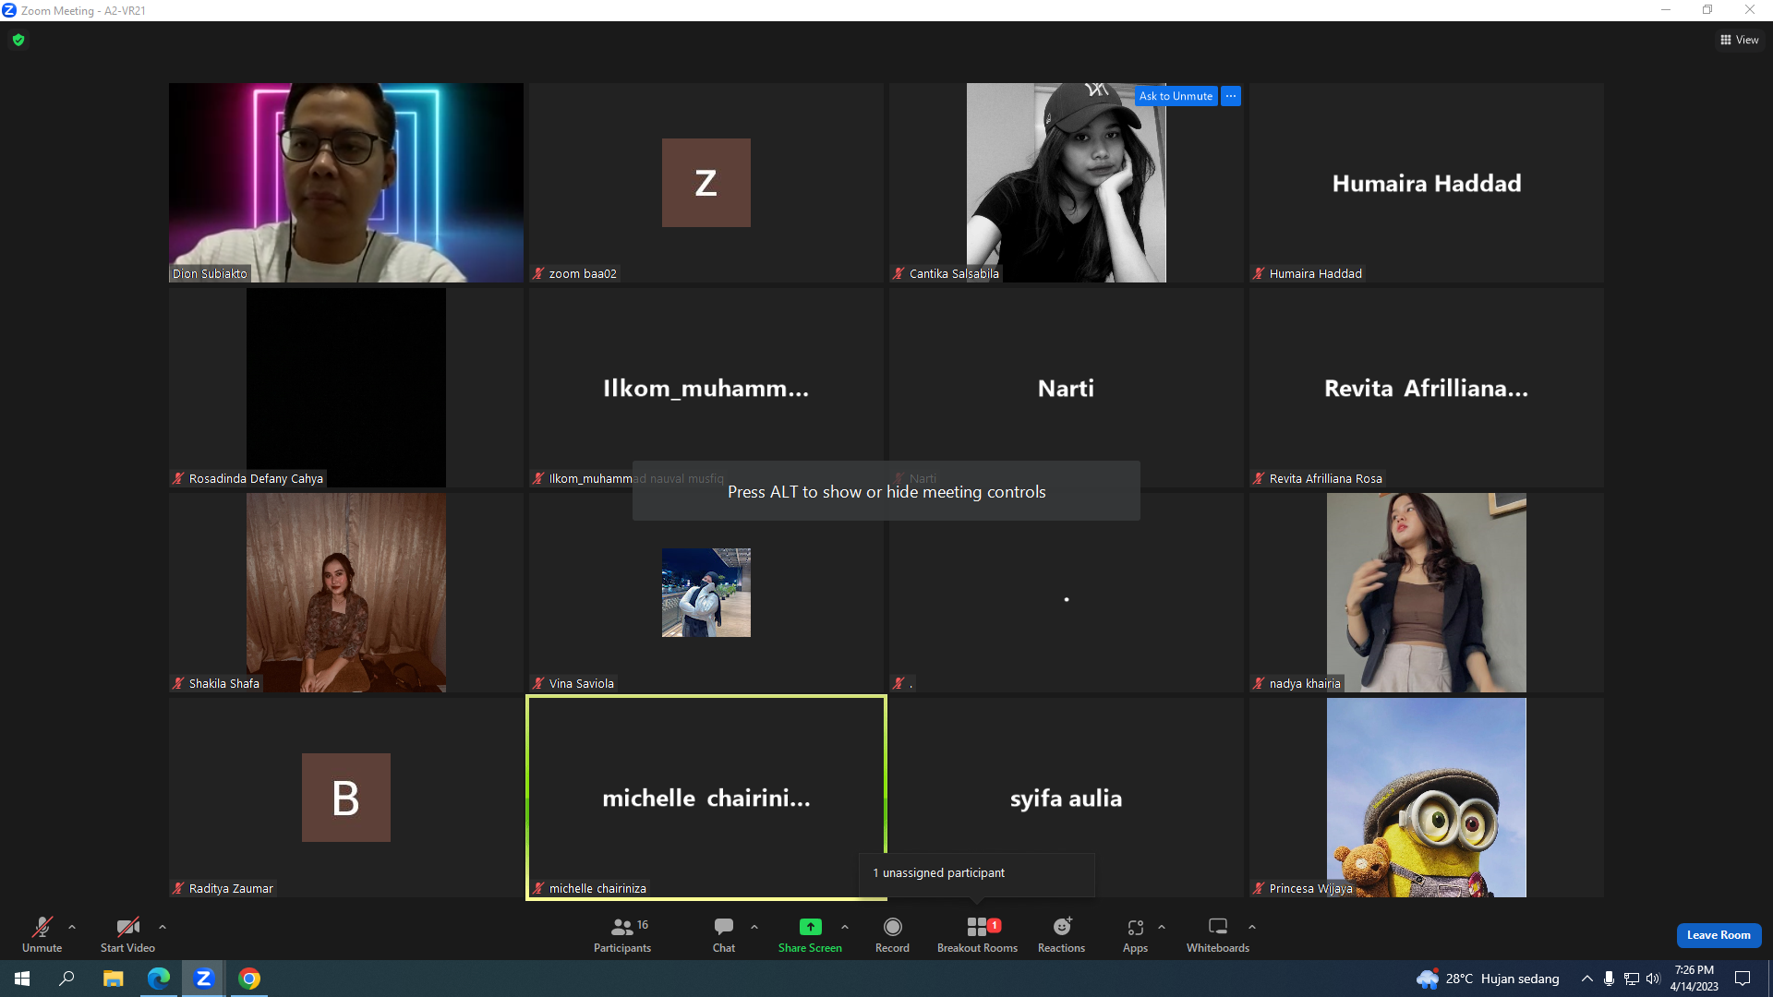The image size is (1773, 997).
Task: Open Microsoft Edge from the taskbar
Action: [158, 979]
